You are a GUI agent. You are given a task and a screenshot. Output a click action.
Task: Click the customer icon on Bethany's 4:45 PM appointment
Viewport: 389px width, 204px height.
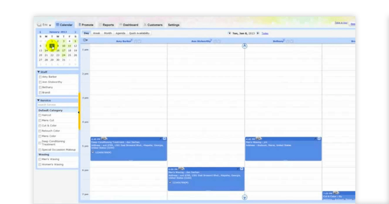click(259, 139)
